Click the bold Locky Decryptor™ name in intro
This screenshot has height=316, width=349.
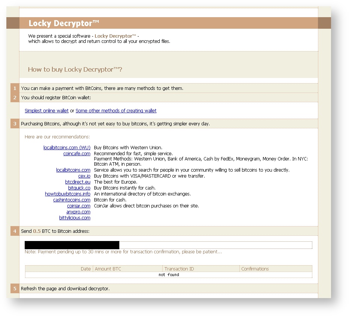(115, 36)
